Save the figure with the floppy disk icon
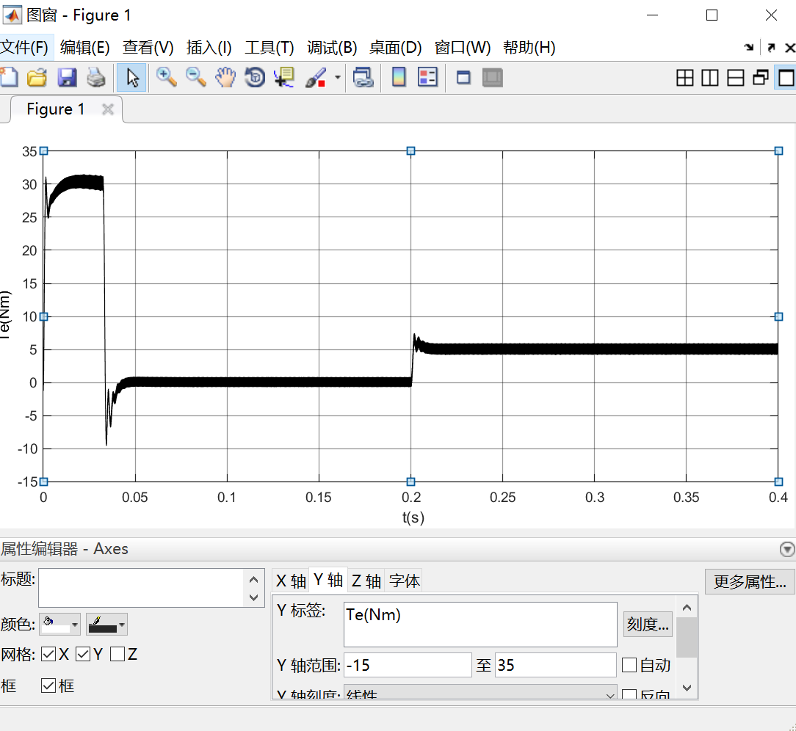This screenshot has height=731, width=796. pos(67,78)
